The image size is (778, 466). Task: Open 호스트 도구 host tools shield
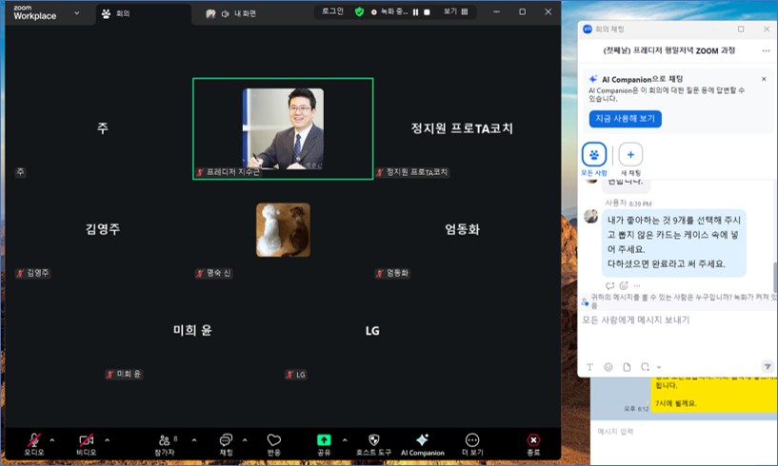pos(373,440)
